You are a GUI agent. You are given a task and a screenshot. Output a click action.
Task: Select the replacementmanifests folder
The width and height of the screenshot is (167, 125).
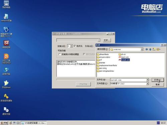click(107, 65)
